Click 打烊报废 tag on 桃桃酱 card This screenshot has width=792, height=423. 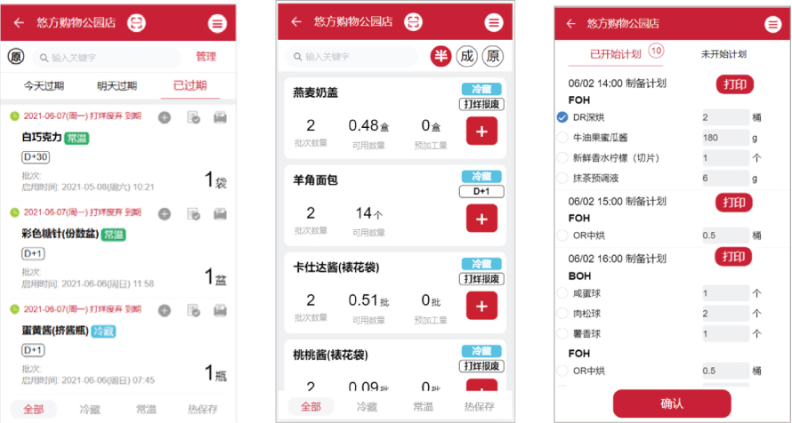pyautogui.click(x=481, y=366)
